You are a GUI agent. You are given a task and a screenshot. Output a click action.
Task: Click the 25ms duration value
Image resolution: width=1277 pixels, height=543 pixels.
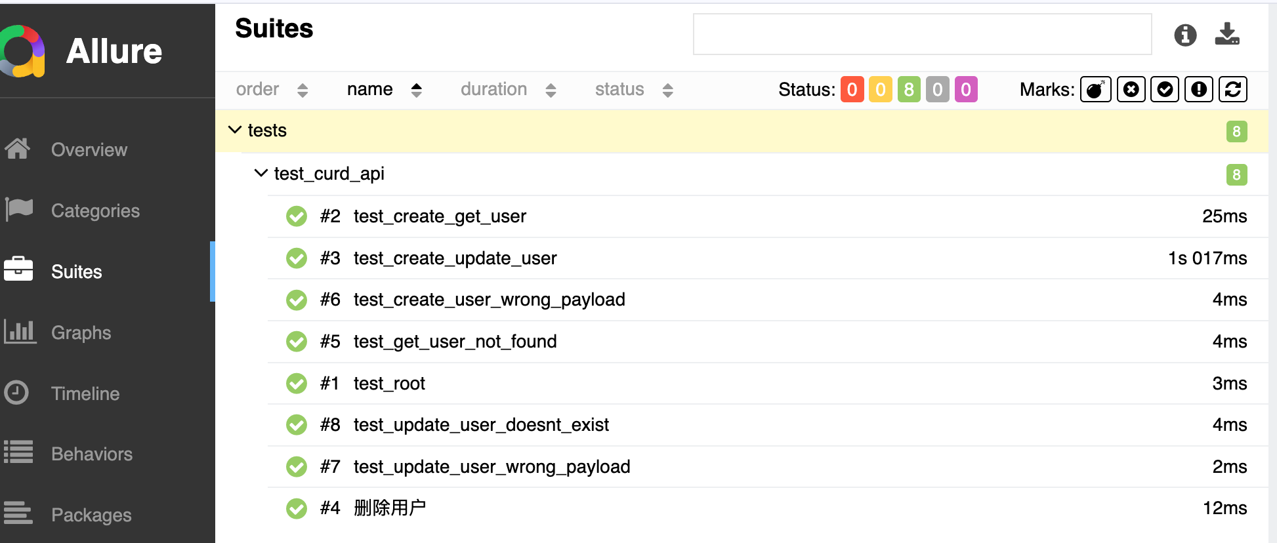click(x=1225, y=216)
